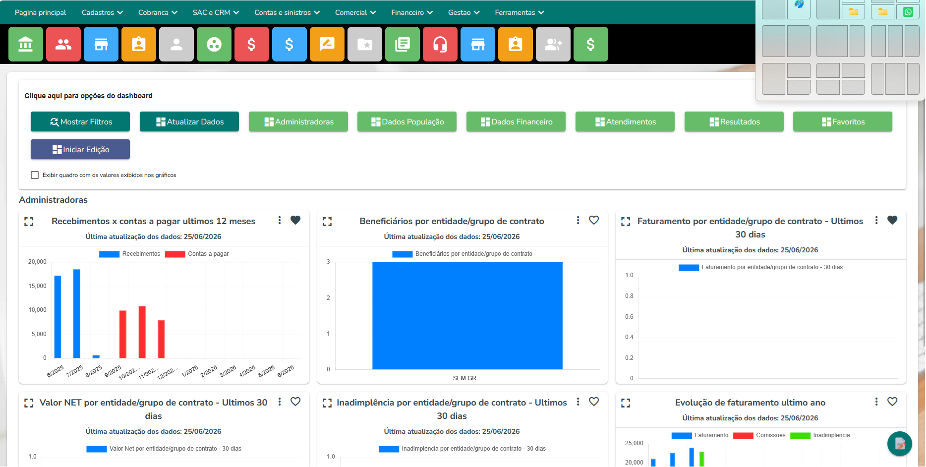Image resolution: width=926 pixels, height=467 pixels.
Task: Expand the Clique aqui para opções do dashboard section
Action: tap(89, 96)
